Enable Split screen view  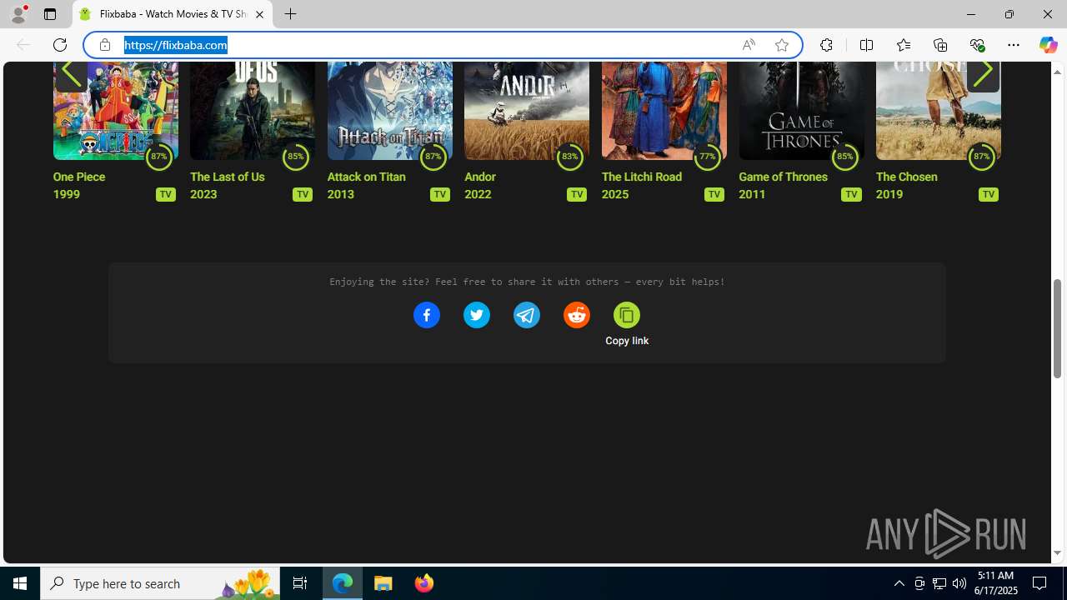pyautogui.click(x=866, y=45)
